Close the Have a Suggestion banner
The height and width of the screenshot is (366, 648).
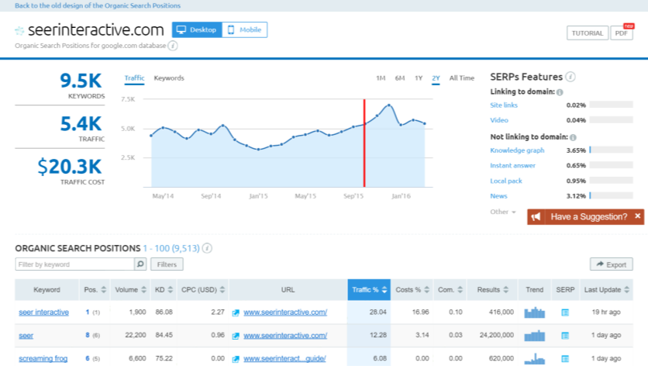[638, 216]
